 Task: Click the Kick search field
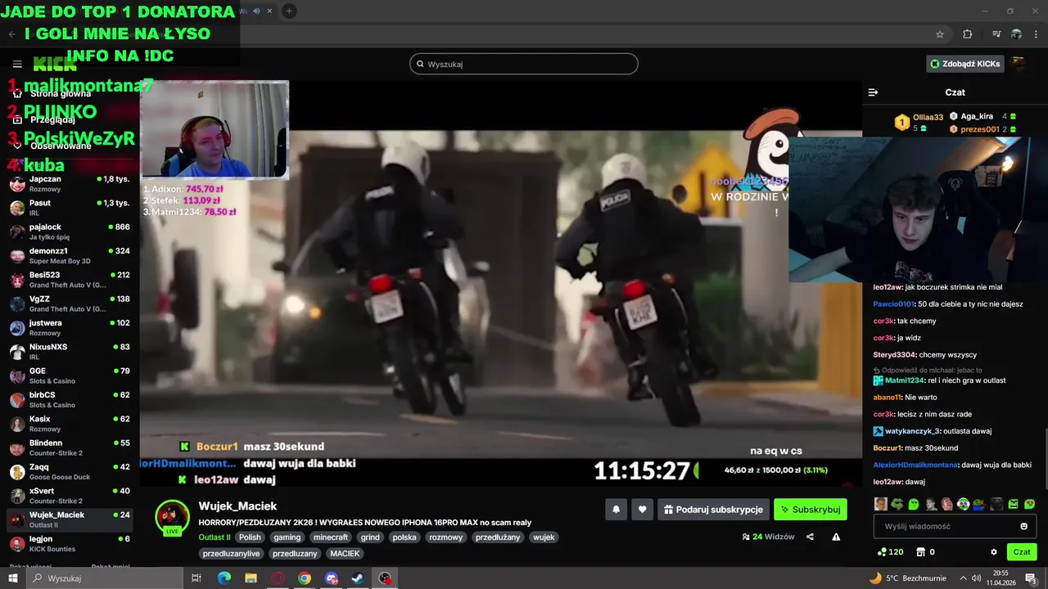point(524,64)
